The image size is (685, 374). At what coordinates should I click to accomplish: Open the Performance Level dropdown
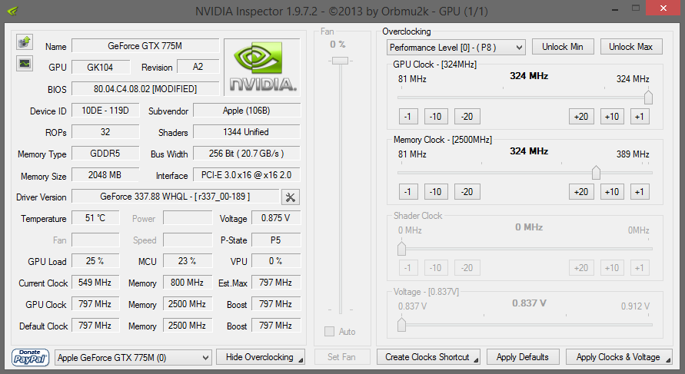pos(456,47)
